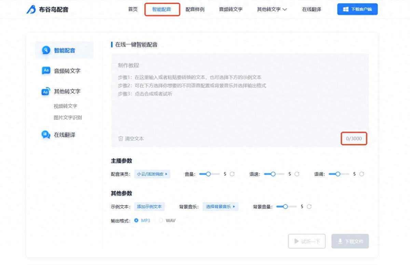Click the 下载客户端 button
Screen dimensions: 410x265
357,9
